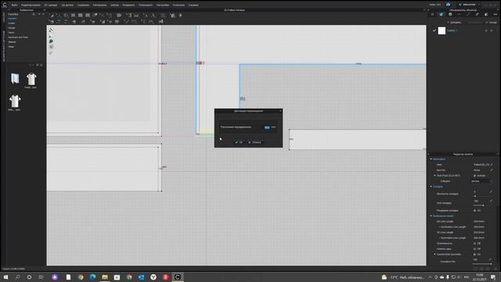
Task: Select Garment in the library list
Action: tap(13, 19)
